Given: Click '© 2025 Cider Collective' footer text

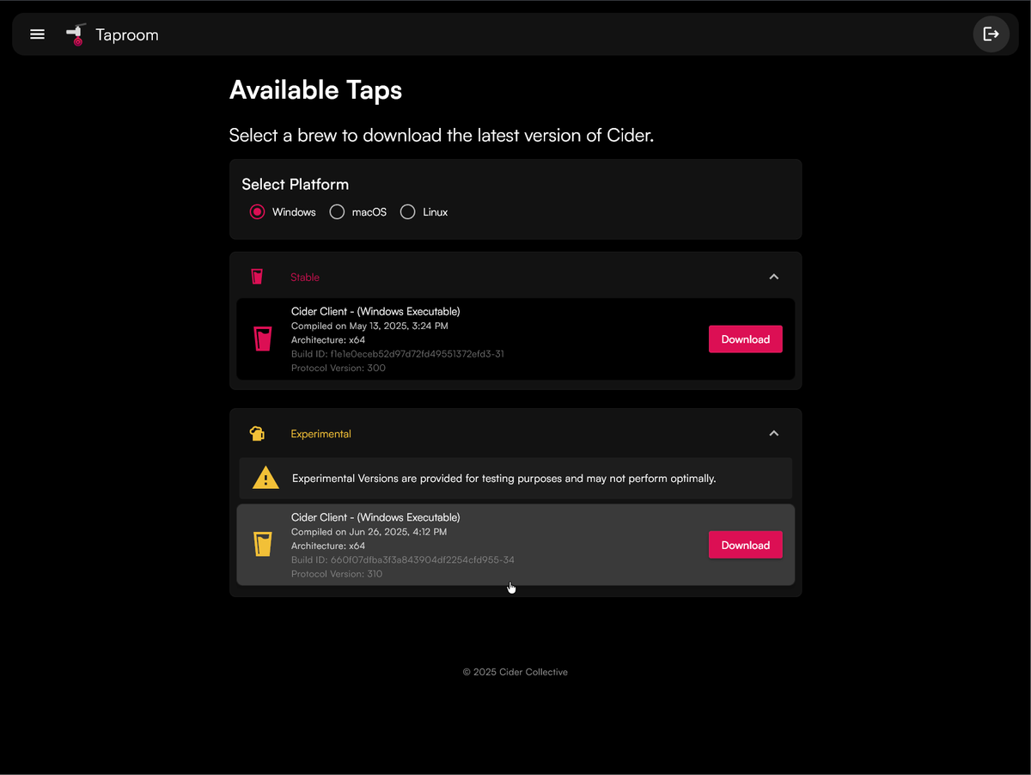Looking at the screenshot, I should (515, 672).
